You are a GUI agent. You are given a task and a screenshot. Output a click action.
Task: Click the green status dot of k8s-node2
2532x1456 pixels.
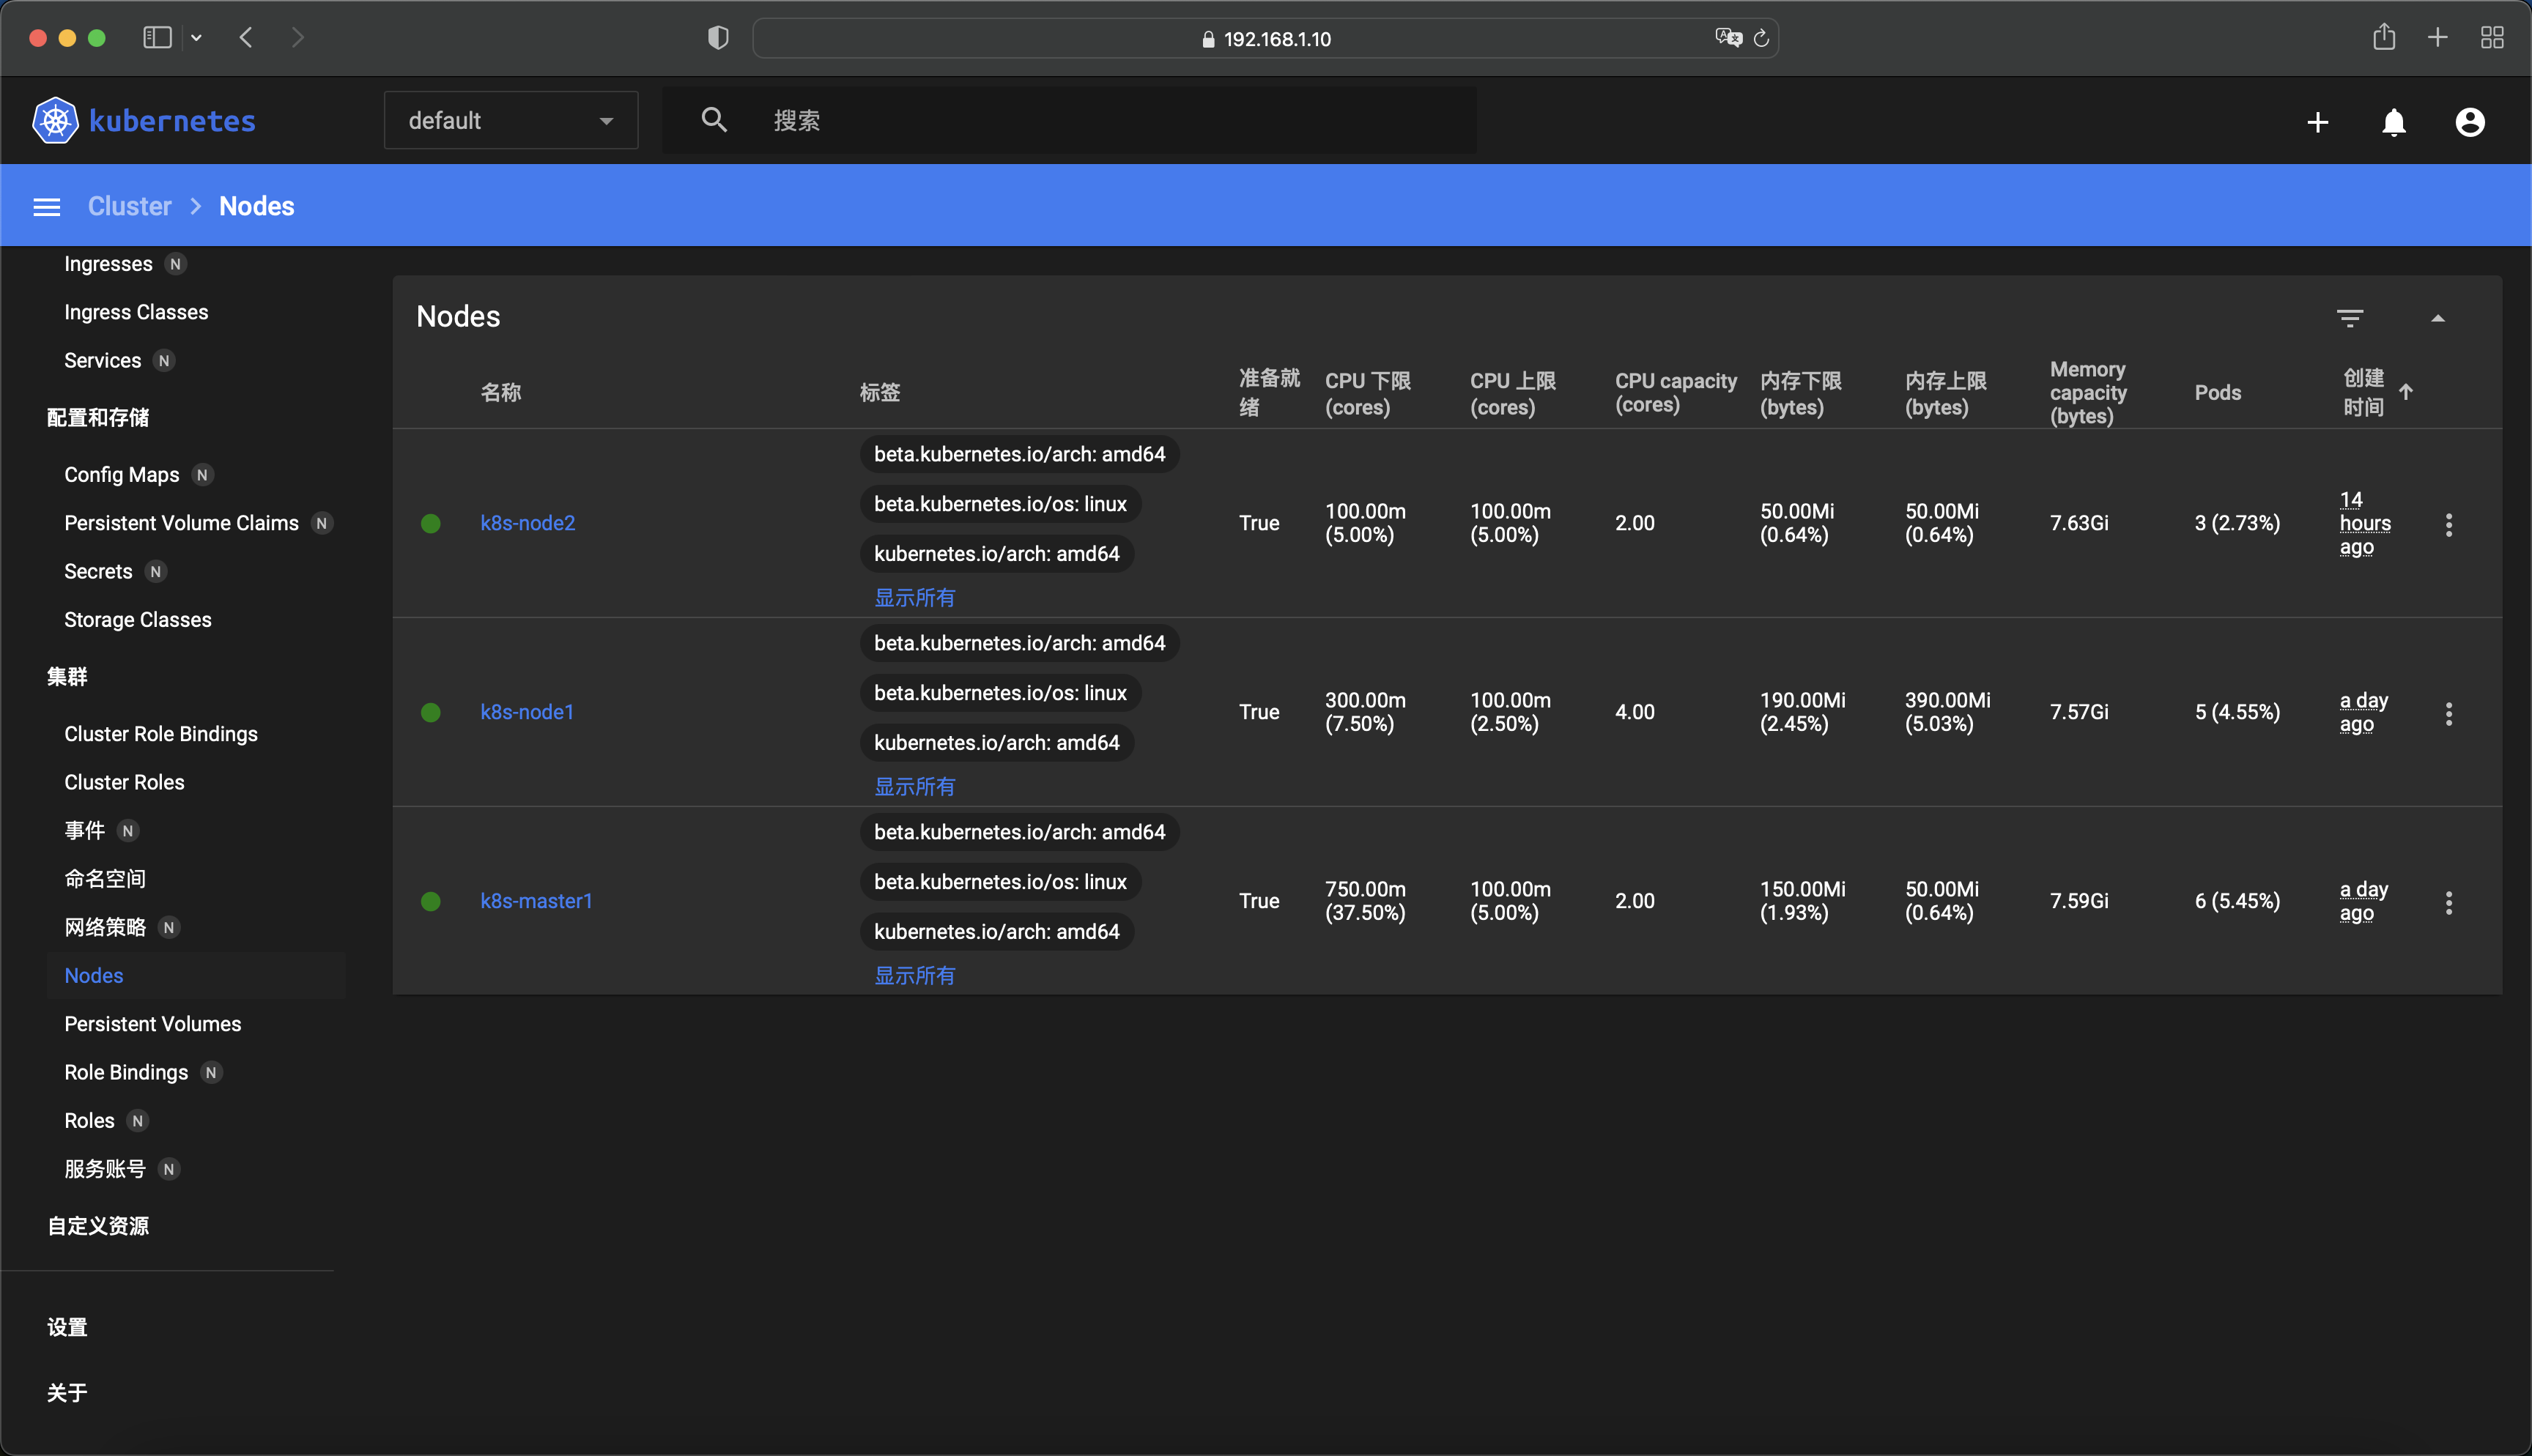click(431, 523)
